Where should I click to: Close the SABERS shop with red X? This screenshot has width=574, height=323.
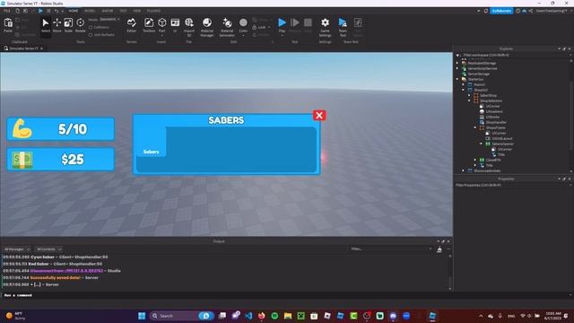[319, 116]
